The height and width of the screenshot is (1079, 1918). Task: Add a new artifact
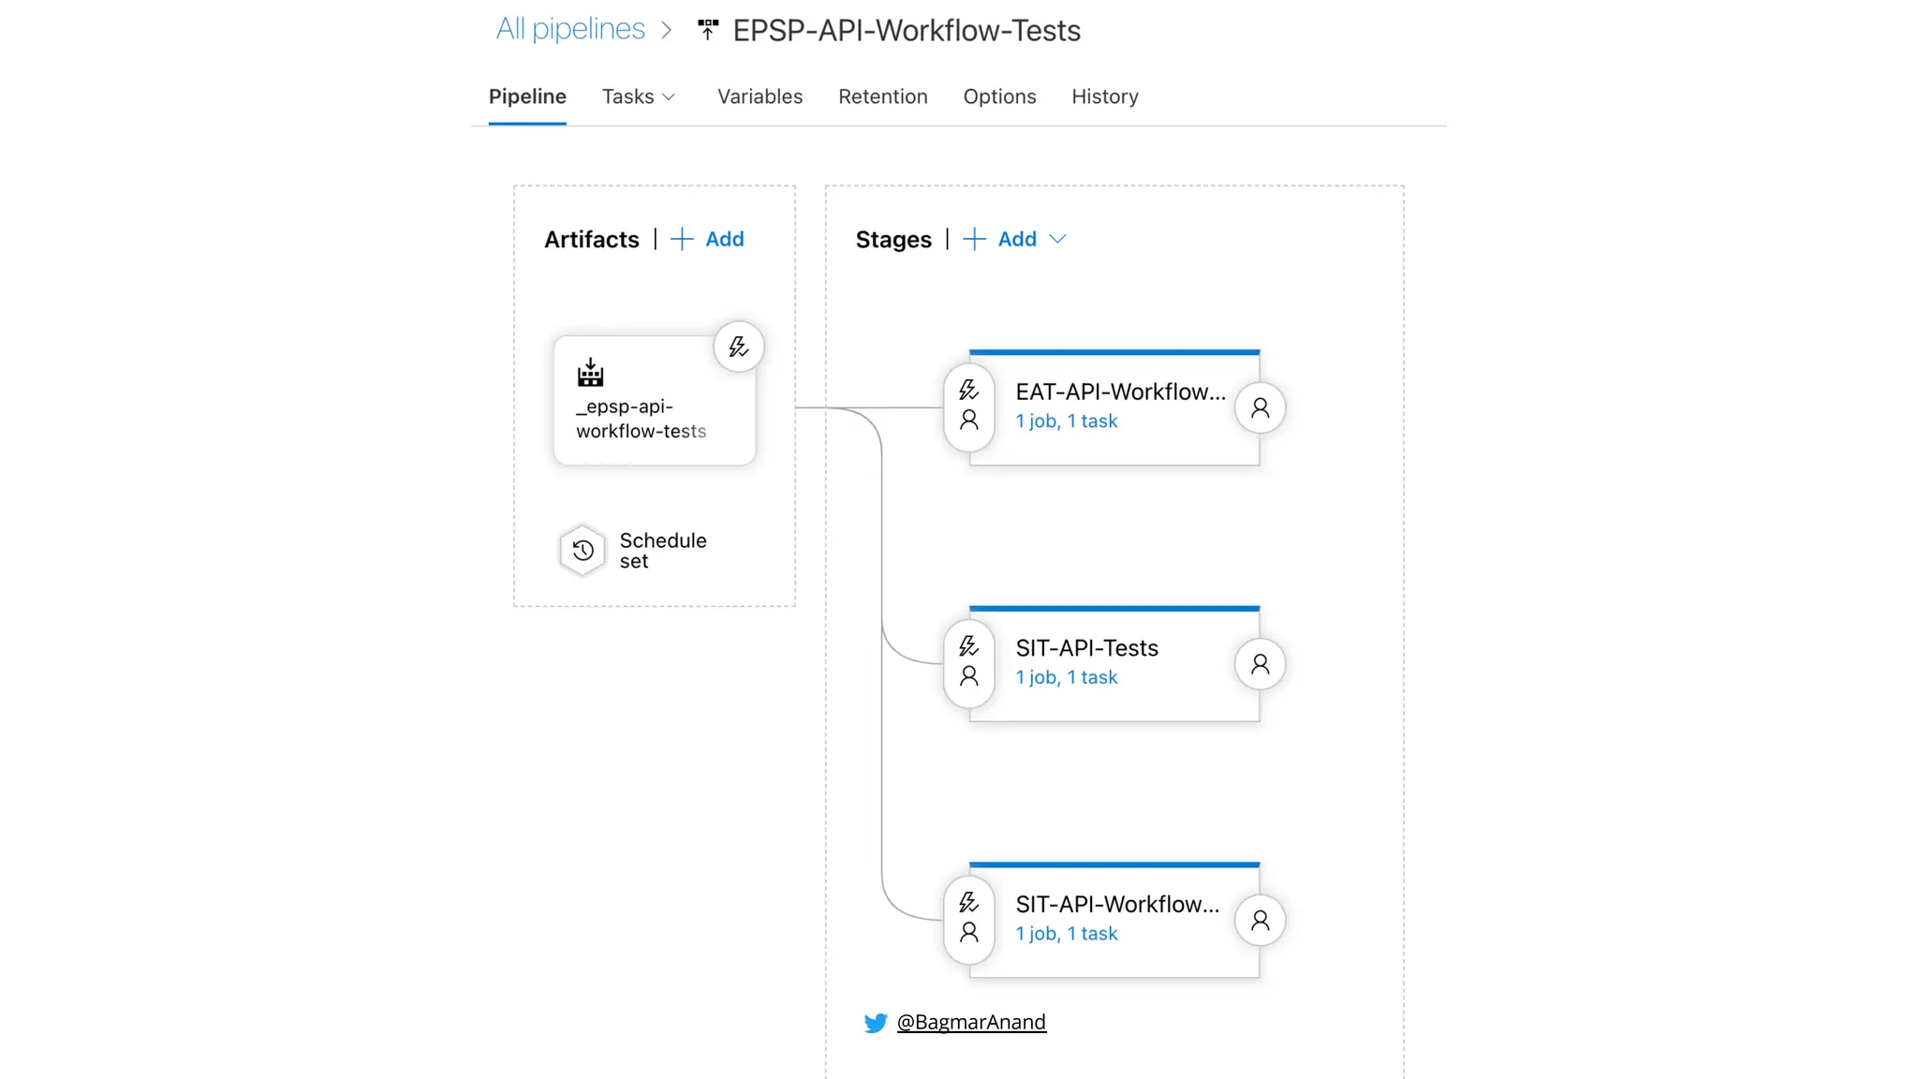click(708, 240)
